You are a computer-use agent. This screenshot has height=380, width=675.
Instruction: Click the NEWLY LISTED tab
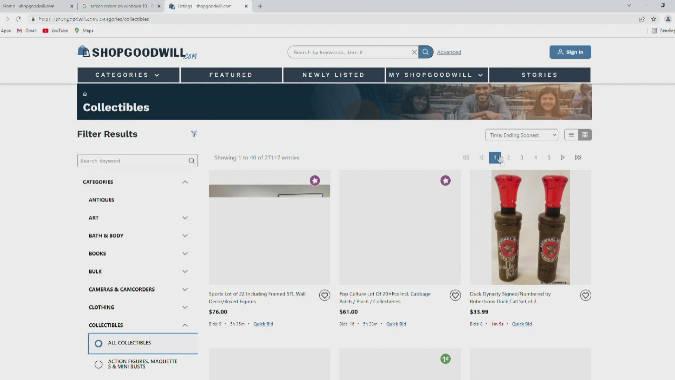click(x=333, y=75)
